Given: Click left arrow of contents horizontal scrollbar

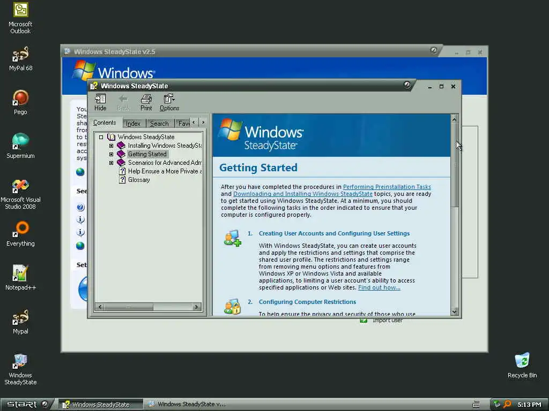Looking at the screenshot, I should tap(100, 307).
